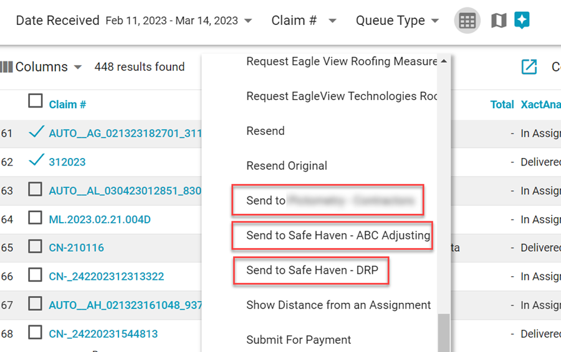561x352 pixels.
Task: Select Send to Safe Haven - ABC Adjusting
Action: pyautogui.click(x=332, y=235)
